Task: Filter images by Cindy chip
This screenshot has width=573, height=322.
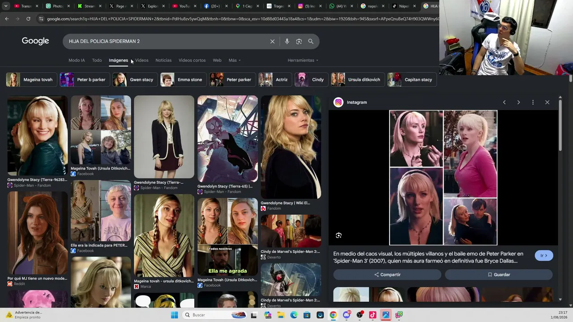Action: coord(312,80)
